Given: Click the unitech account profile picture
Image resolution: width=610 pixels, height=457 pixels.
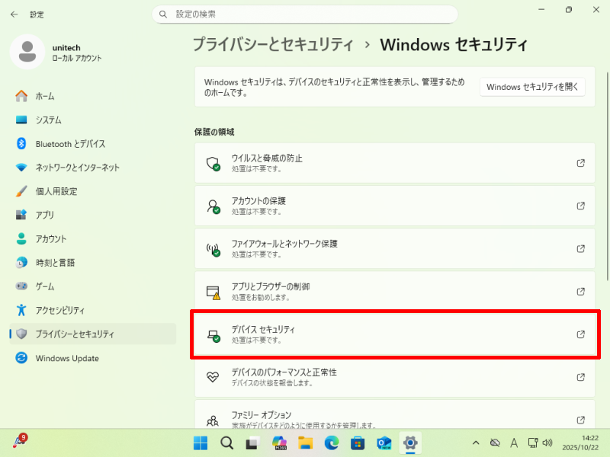Looking at the screenshot, I should (27, 52).
